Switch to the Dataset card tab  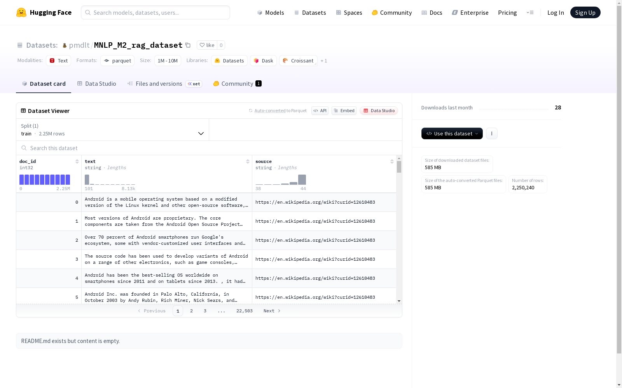pos(44,84)
